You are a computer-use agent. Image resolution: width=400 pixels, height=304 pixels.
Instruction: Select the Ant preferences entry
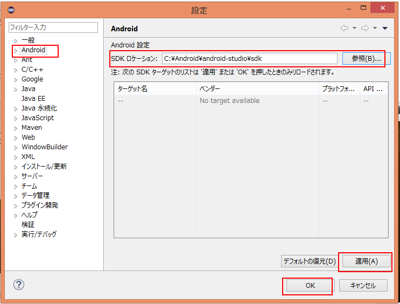coord(27,60)
